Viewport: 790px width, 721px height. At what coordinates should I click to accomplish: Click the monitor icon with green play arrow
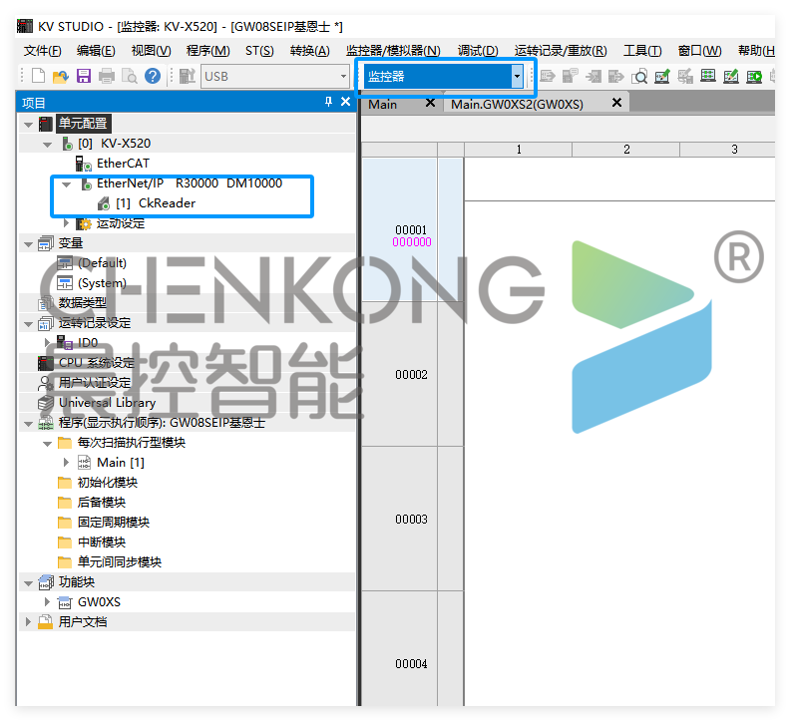click(x=754, y=77)
